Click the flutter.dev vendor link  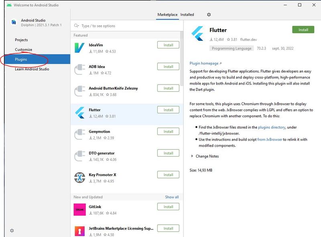248,39
